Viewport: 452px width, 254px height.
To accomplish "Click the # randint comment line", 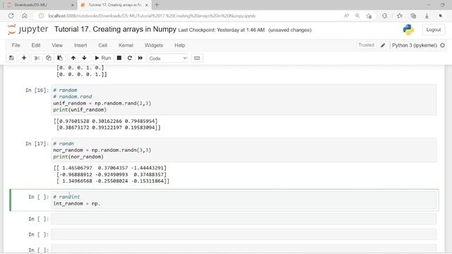I will tap(66, 197).
